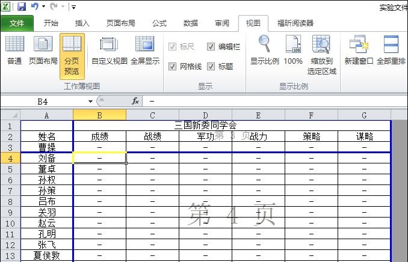Toggle the 网格线 gridlines checkbox
The height and width of the screenshot is (262, 408).
(185, 67)
